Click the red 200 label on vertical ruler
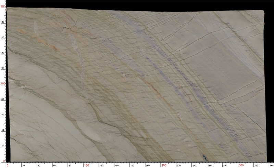Screen dimensions: 274x168 3,6
